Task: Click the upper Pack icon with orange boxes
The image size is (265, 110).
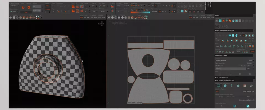Action: (x=73, y=6)
